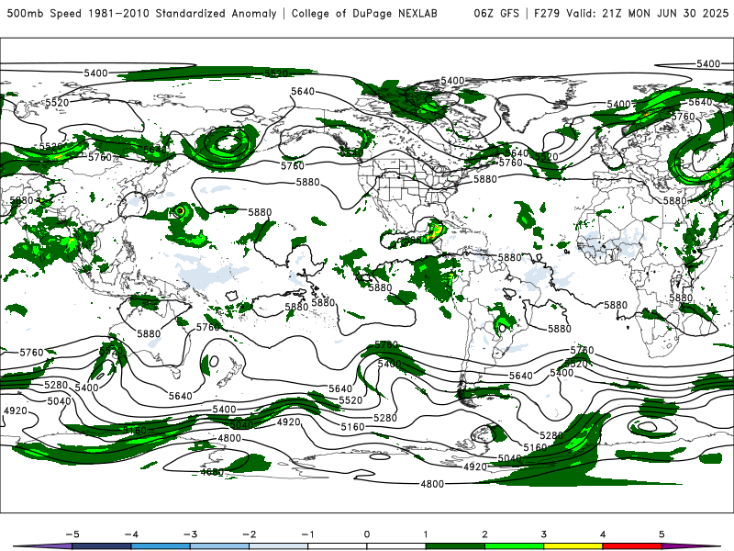
Task: Click the '5' colorbar label
Action: click(x=662, y=534)
